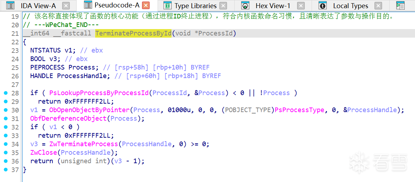Click the WPeChat_END comment on line 20
The height and width of the screenshot is (182, 415).
[x=61, y=25]
